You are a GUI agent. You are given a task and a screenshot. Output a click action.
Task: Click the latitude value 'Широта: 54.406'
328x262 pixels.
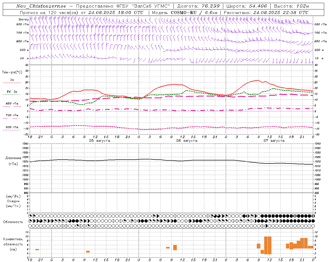point(247,6)
